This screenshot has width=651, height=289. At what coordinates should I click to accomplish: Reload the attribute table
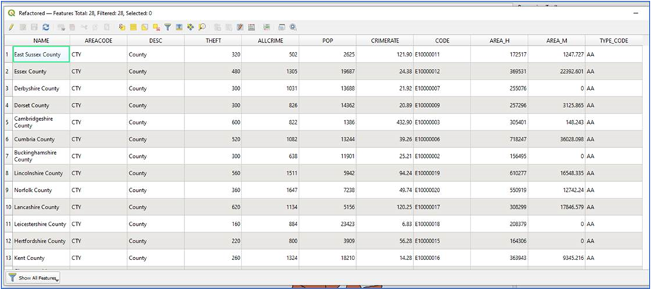click(x=46, y=28)
